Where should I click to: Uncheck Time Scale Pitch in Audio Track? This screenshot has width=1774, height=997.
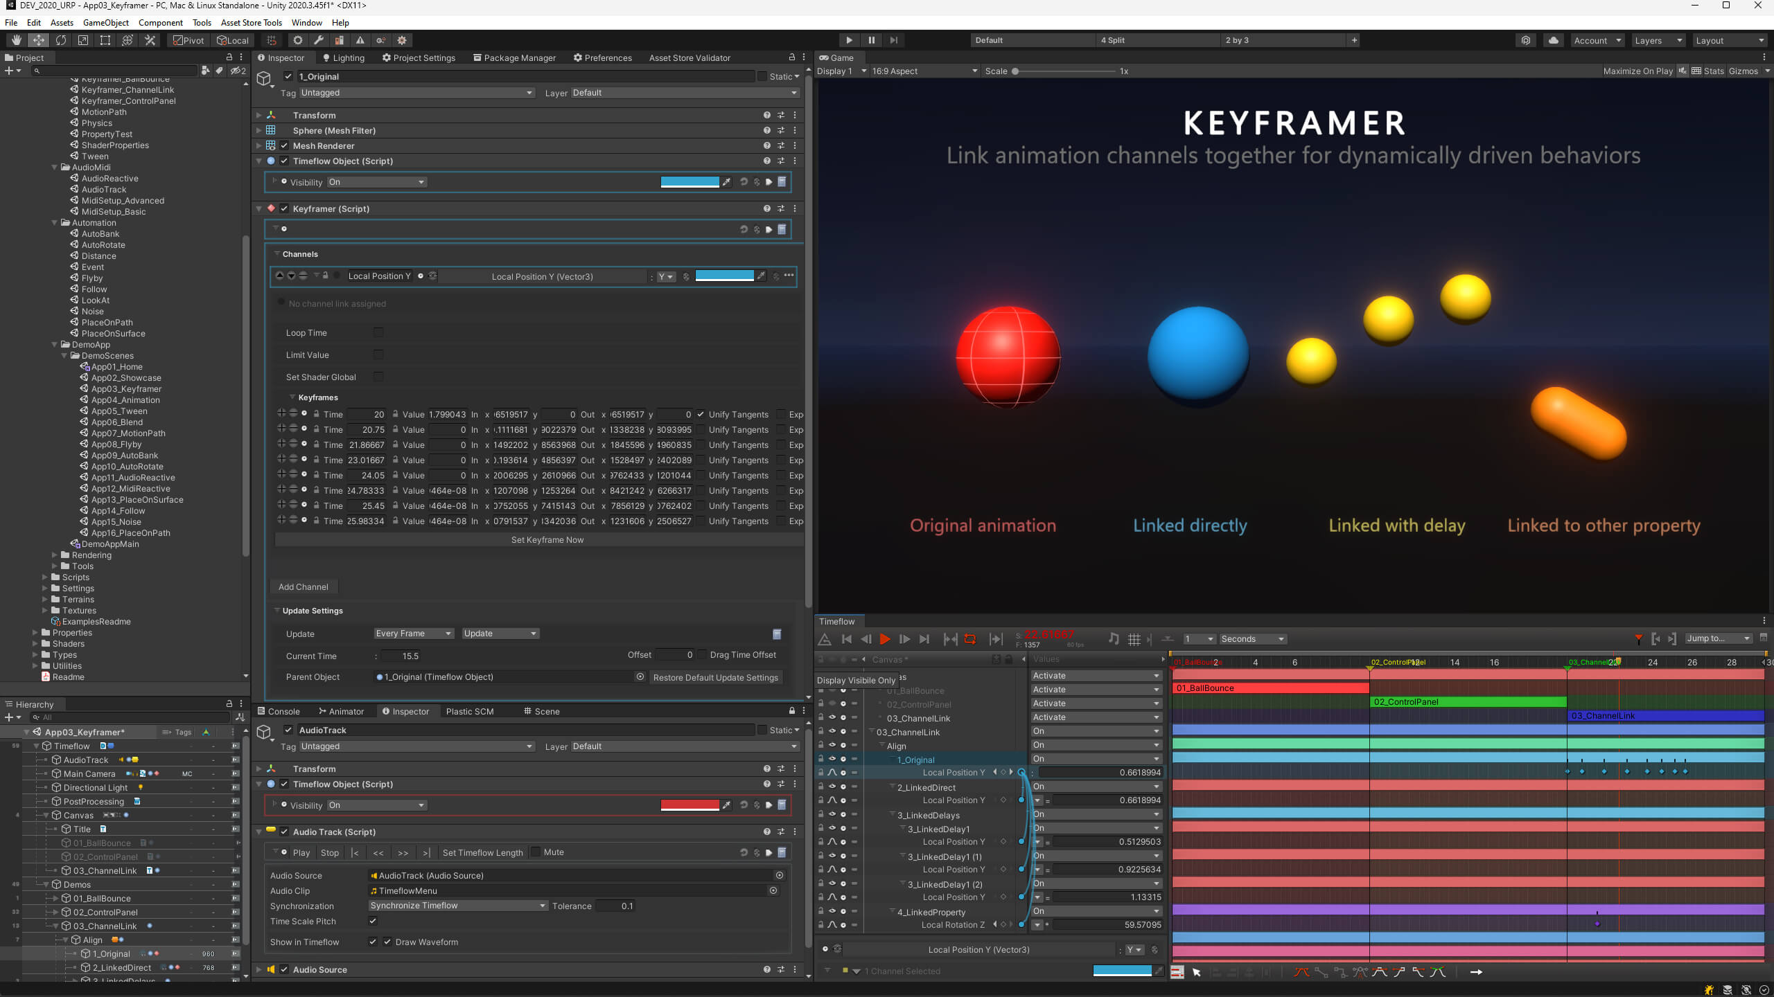tap(373, 921)
